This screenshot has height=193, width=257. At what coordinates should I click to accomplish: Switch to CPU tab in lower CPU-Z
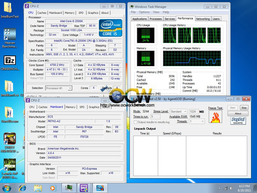(31, 107)
